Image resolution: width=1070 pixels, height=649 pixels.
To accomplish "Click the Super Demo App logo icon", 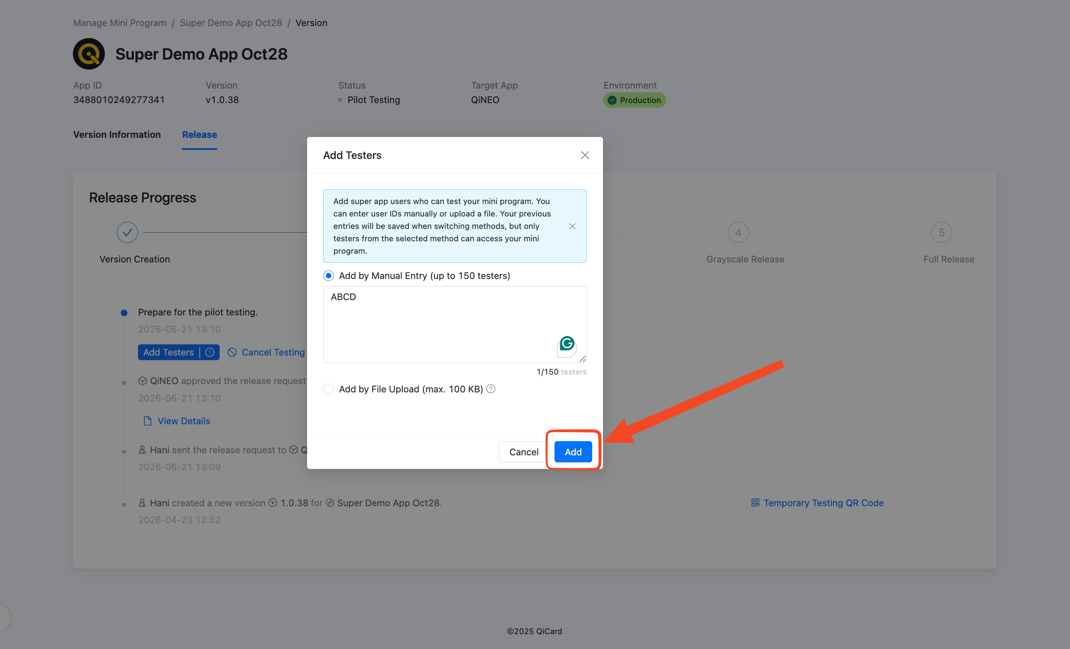I will 89,54.
